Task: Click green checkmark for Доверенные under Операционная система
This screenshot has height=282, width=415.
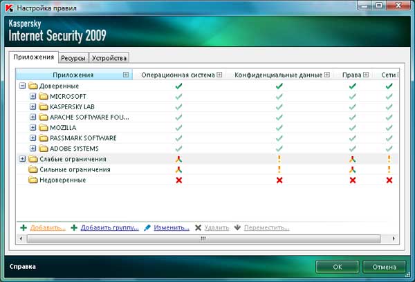Action: (179, 86)
